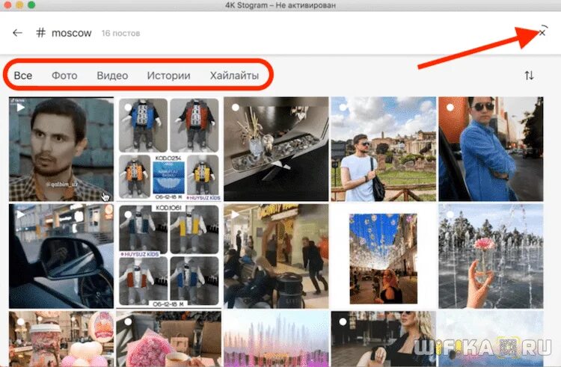Open the fountain with pink flower photo

click(x=491, y=256)
